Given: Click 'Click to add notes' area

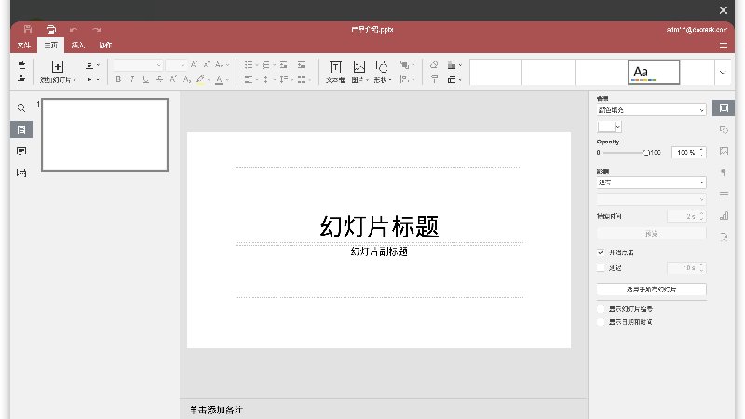Looking at the screenshot, I should point(216,410).
